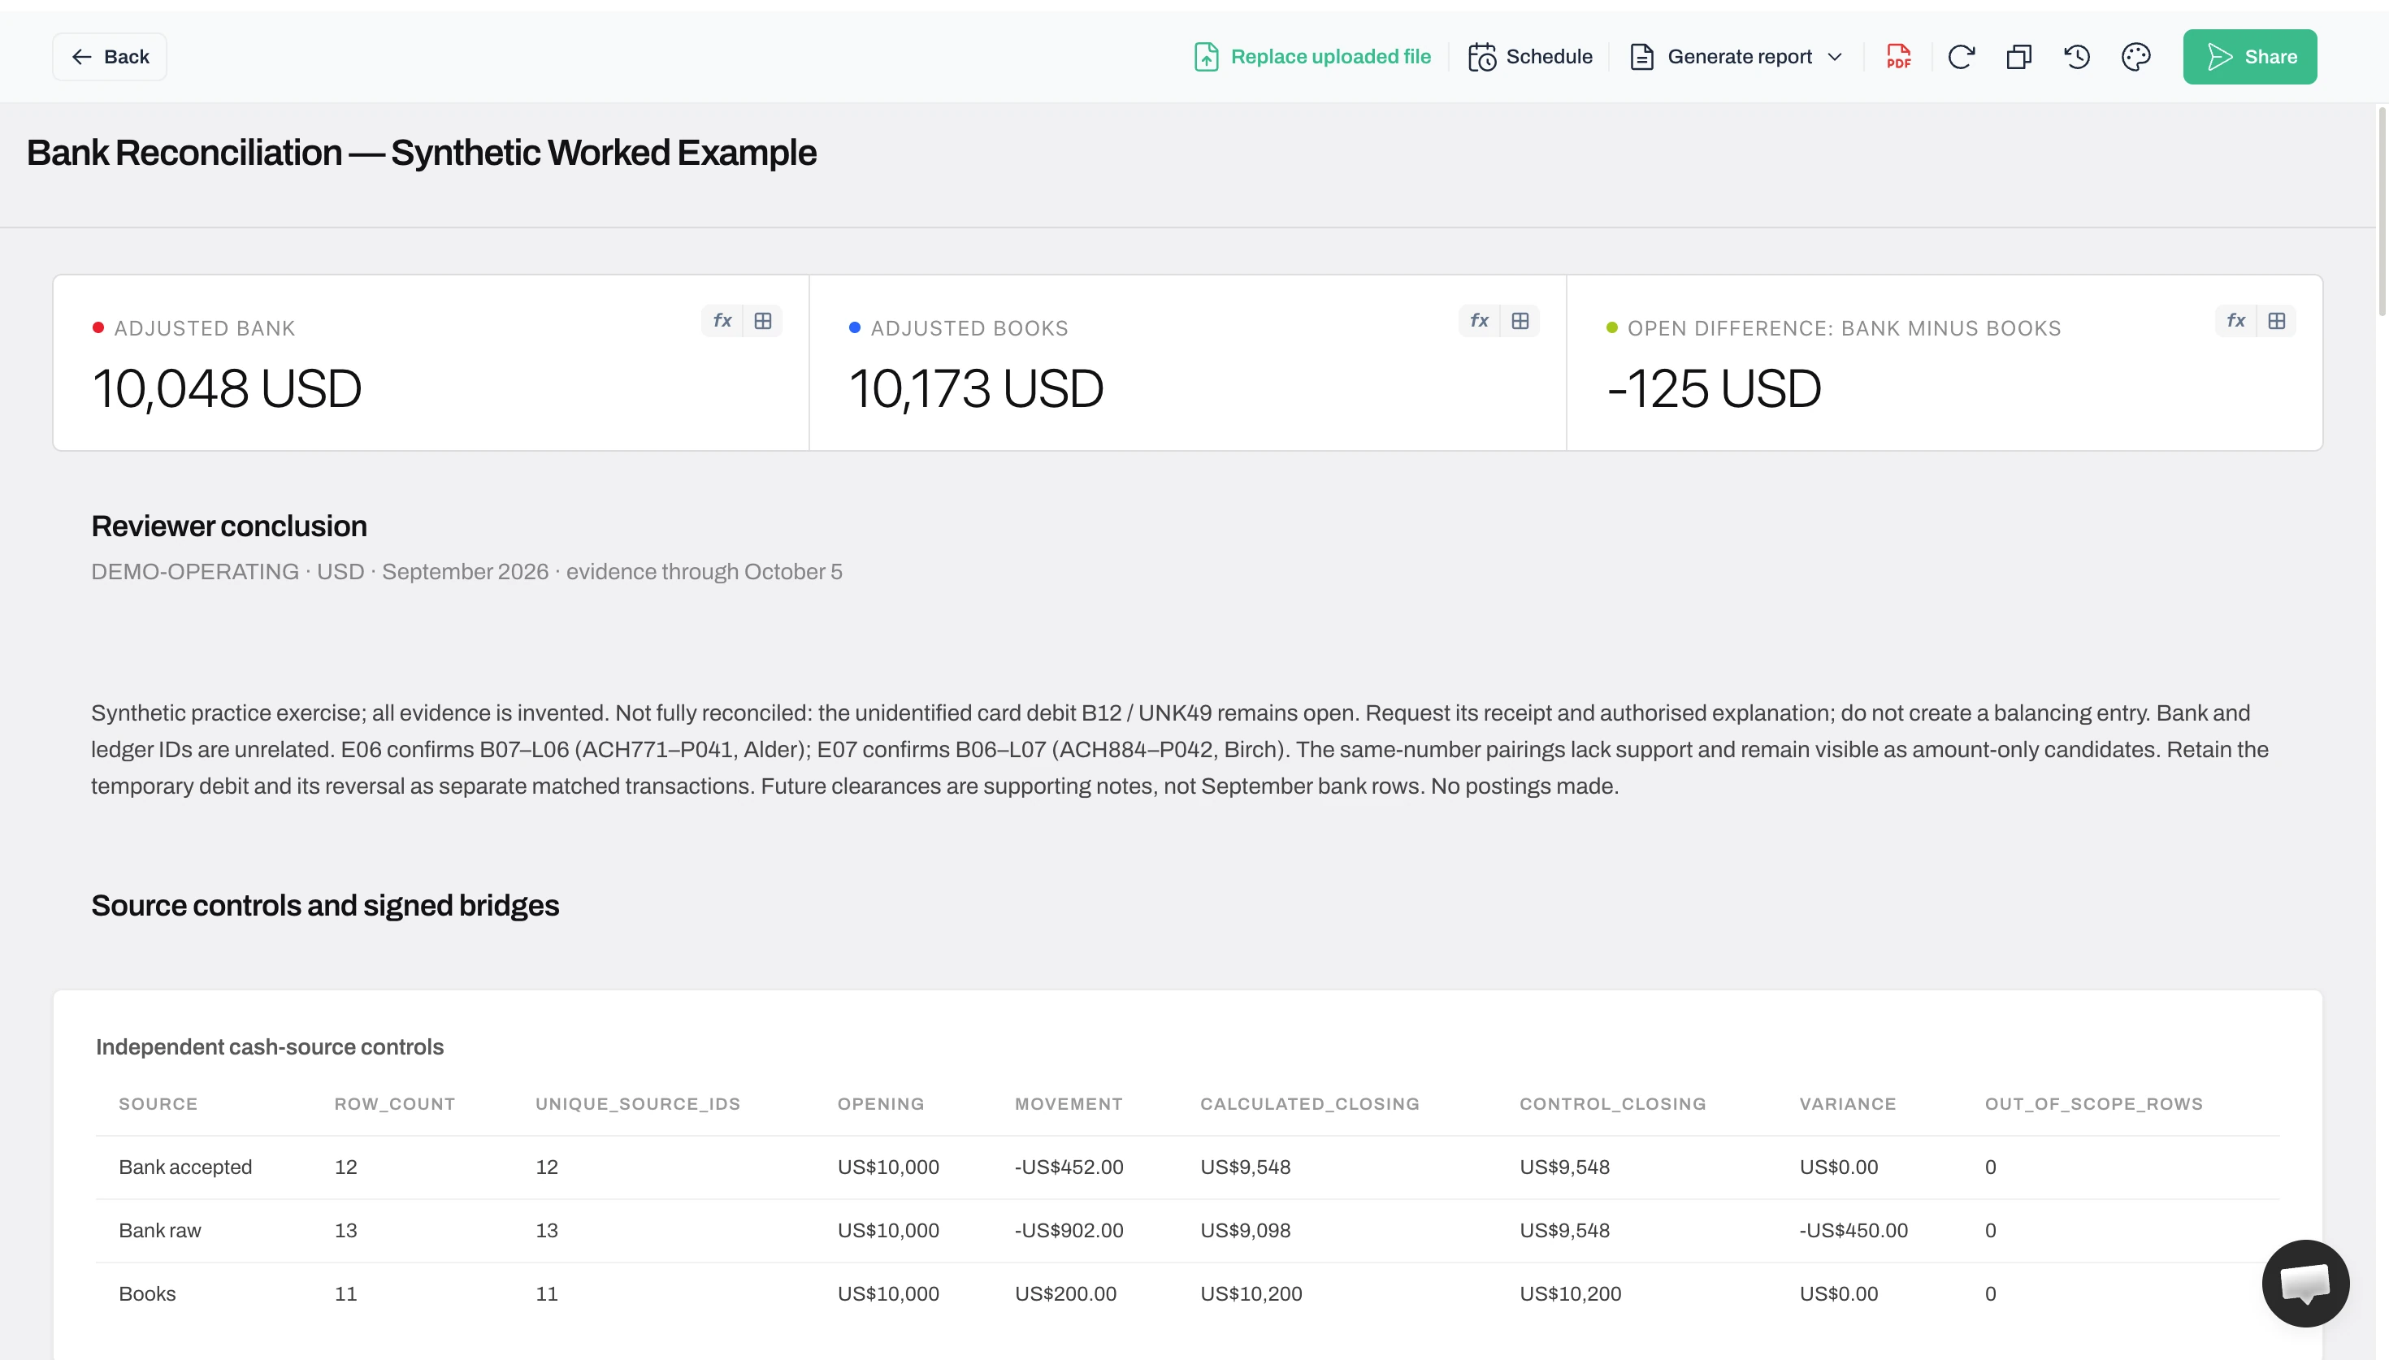Click the -US$902.00 movement cell

click(1069, 1231)
